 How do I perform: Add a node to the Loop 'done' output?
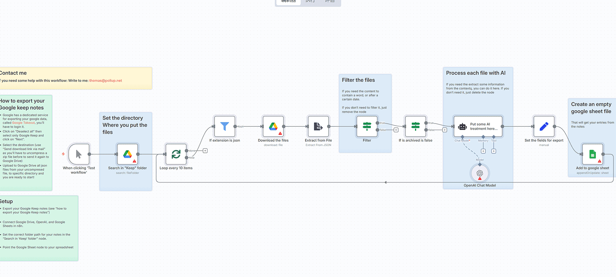[205, 151]
